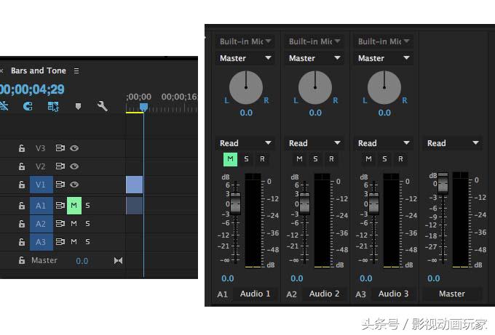Target the A2 audio track
The image size is (495, 335).
[x=41, y=224]
